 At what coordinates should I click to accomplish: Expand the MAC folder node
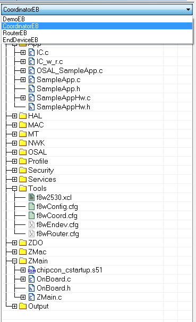click(x=14, y=125)
